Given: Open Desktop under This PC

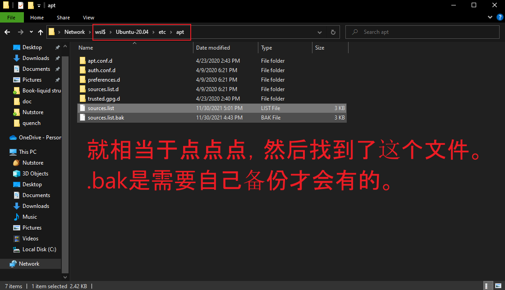Looking at the screenshot, I should click(x=32, y=184).
